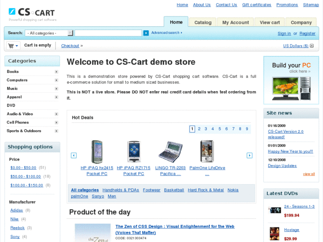Open the All categories search dropdown
Screen dimensions: 323x242
(49, 33)
